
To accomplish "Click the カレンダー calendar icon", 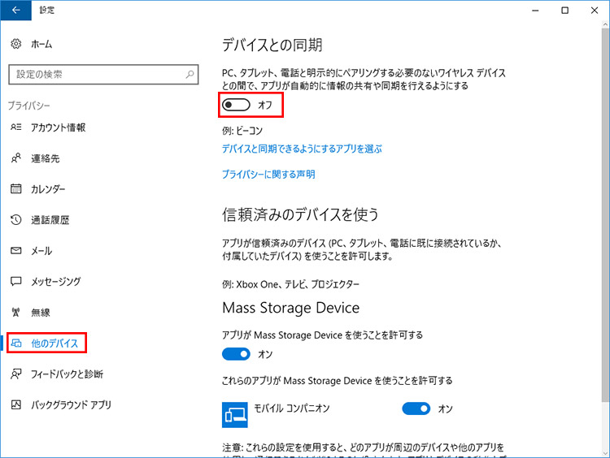I will click(x=16, y=188).
